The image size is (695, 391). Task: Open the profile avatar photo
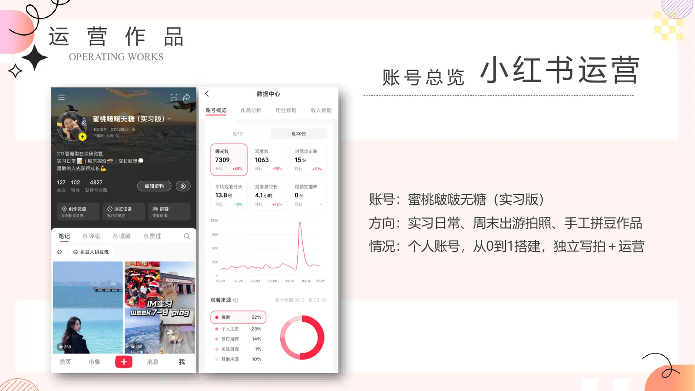coord(71,126)
